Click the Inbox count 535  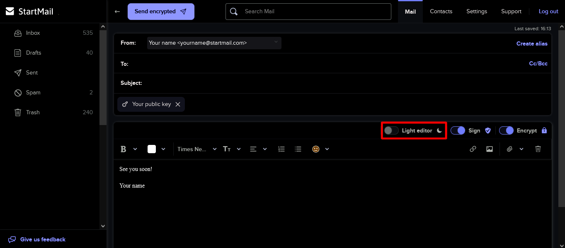tap(88, 33)
